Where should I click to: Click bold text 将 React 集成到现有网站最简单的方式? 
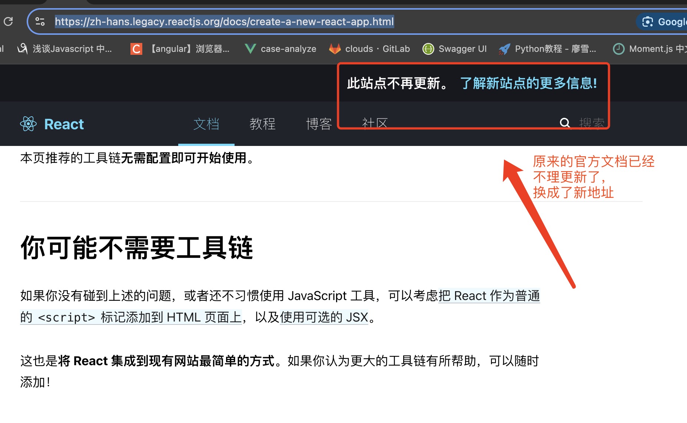tap(166, 361)
